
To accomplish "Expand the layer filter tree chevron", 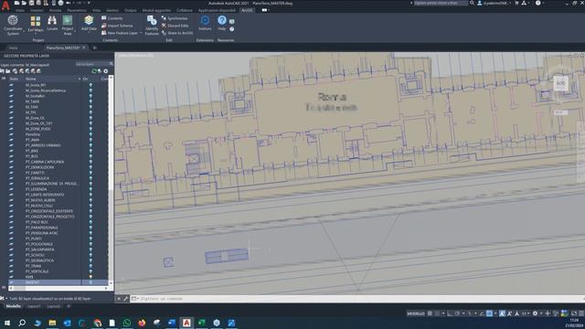I will click(x=4, y=79).
